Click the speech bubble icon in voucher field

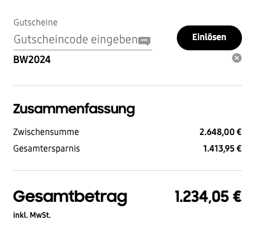144,41
